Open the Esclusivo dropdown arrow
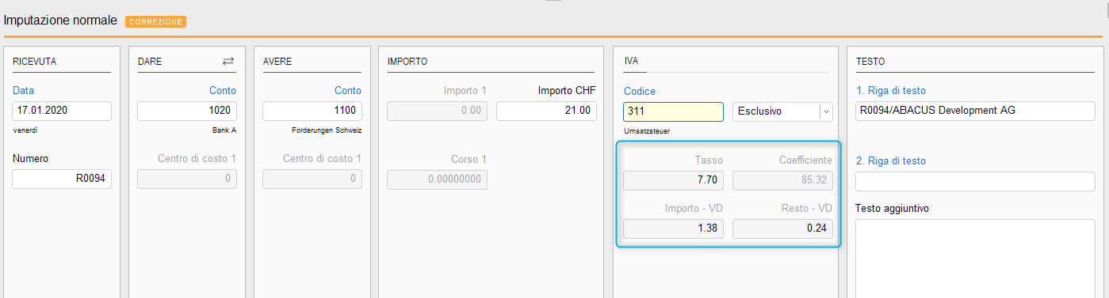1109x298 pixels. pos(827,111)
